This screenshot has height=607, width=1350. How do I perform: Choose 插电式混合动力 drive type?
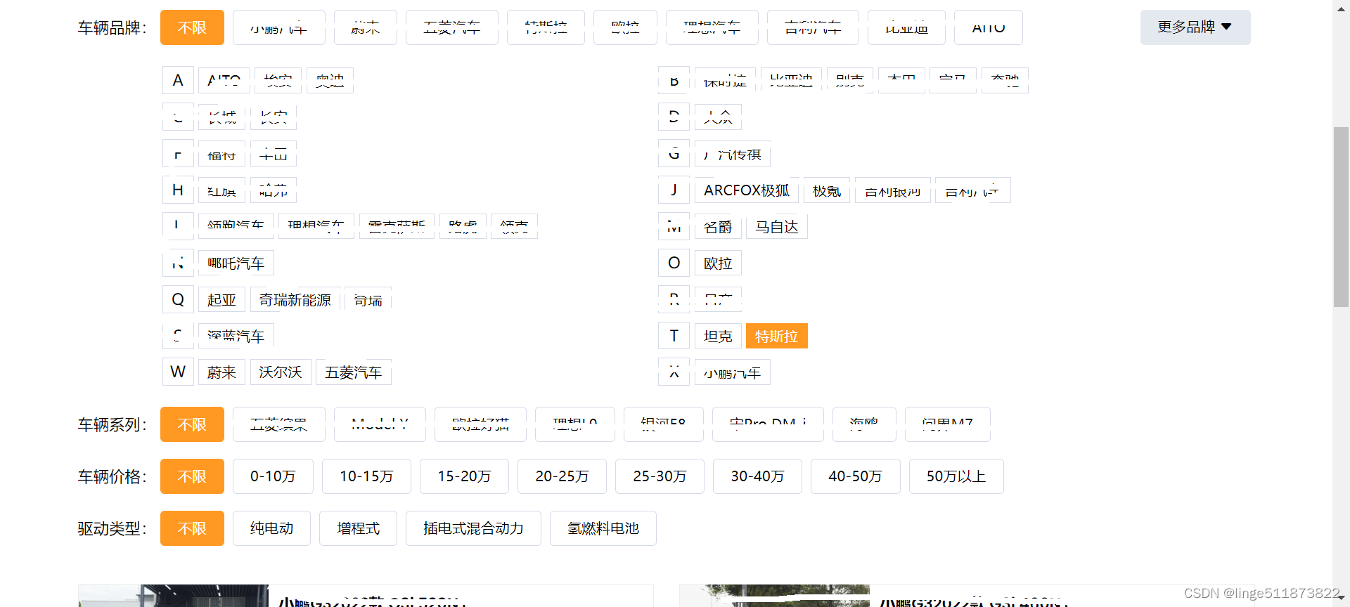tap(473, 528)
